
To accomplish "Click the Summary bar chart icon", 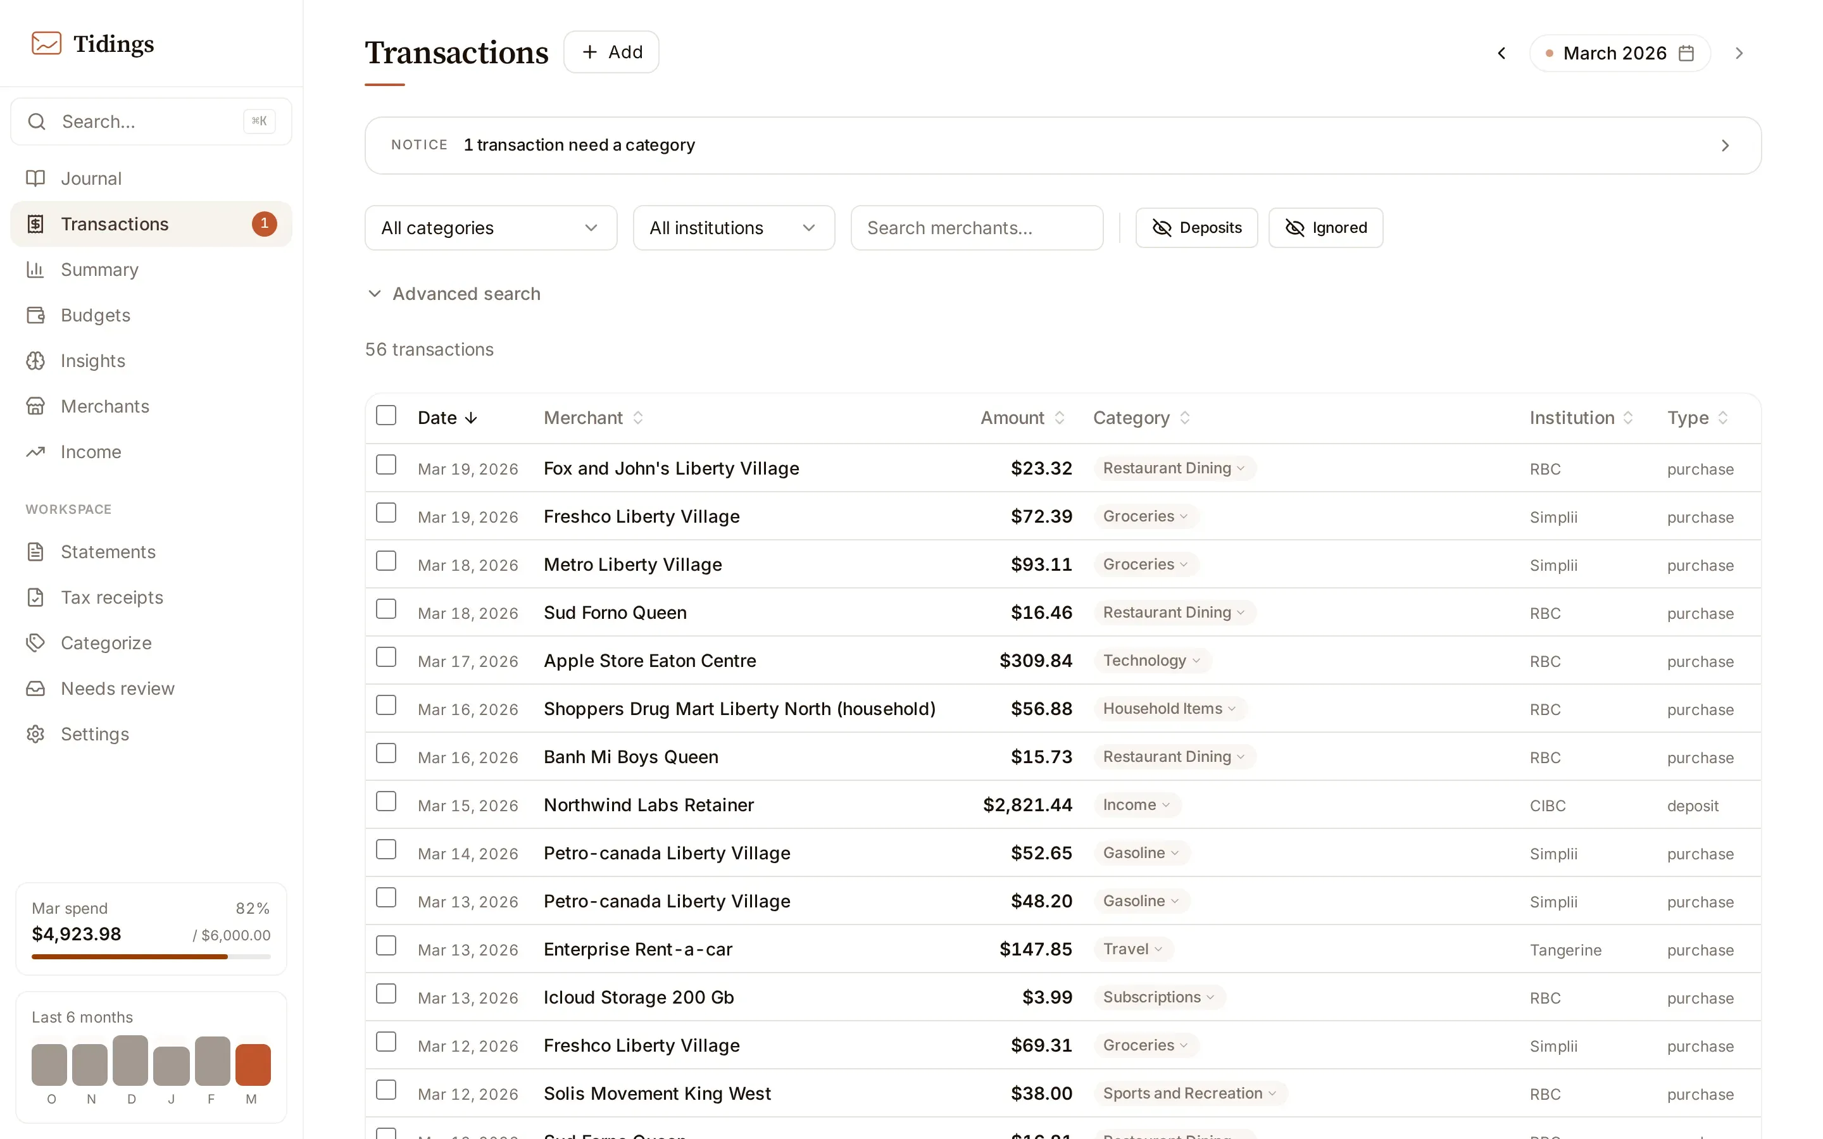I will 35,270.
